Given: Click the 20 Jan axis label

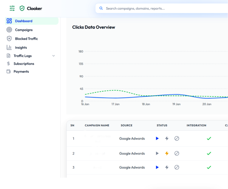Looking at the screenshot, I should (x=207, y=104).
